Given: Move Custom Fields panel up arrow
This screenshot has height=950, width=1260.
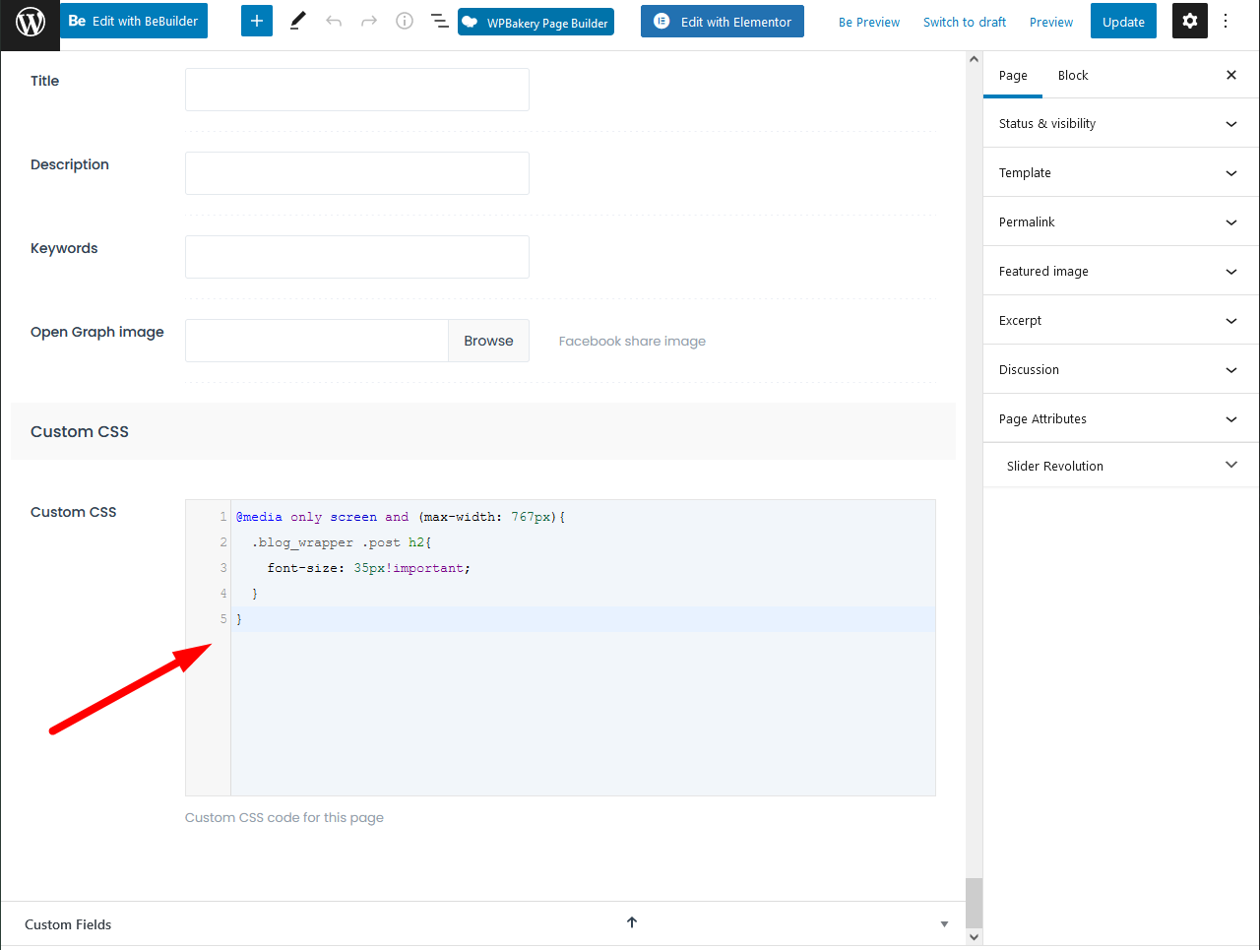Looking at the screenshot, I should 632,922.
